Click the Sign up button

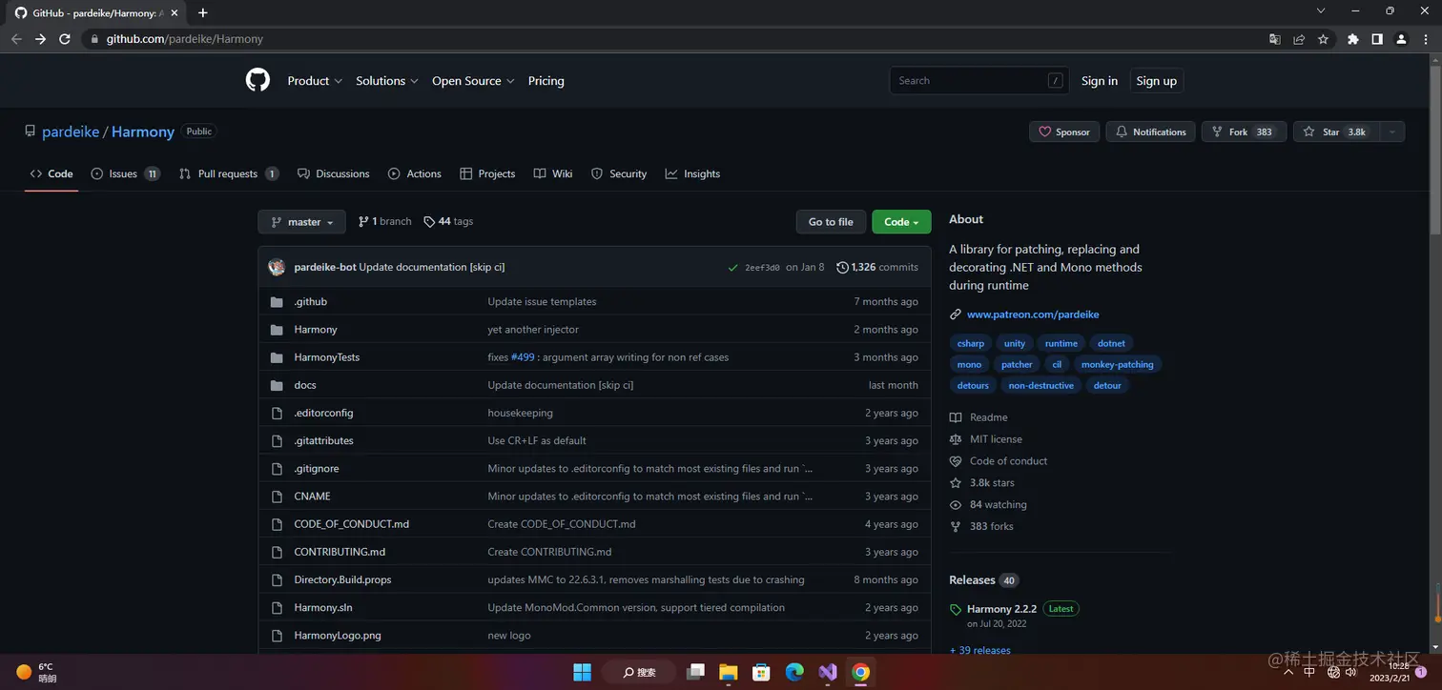tap(1157, 81)
